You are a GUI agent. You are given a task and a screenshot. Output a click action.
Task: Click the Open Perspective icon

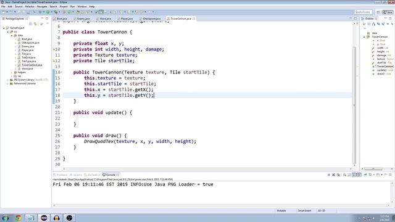[378, 12]
